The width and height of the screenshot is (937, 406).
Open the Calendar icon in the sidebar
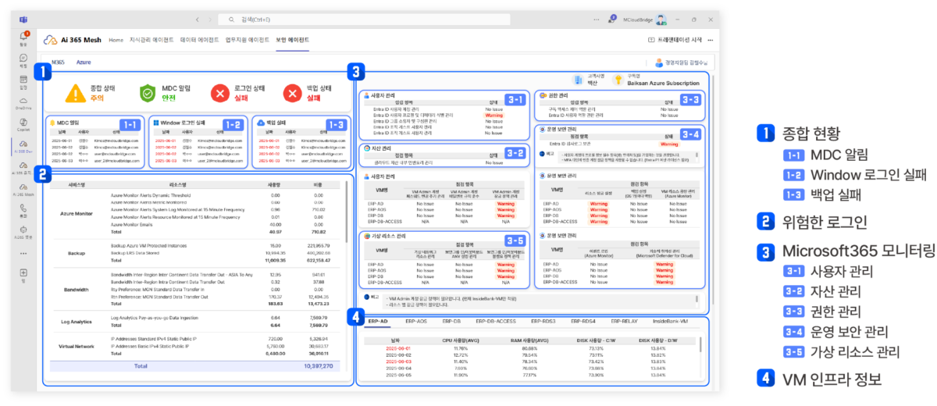23,81
